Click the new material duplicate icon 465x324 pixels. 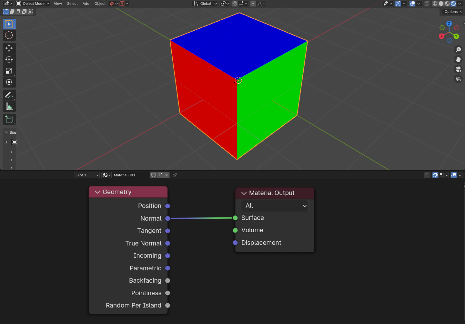tap(160, 175)
